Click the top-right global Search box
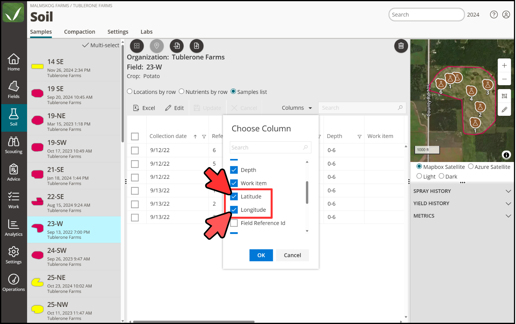Screen dimensions: 516x324 point(426,15)
